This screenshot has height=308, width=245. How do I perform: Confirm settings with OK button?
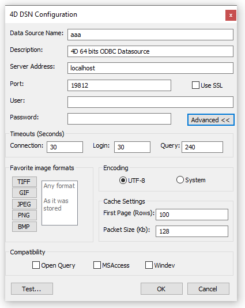[161, 289]
